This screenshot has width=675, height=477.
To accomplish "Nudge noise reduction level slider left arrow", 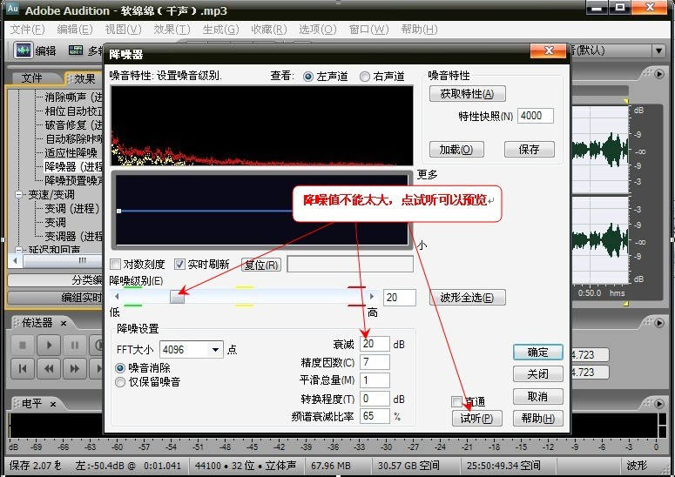I will click(117, 296).
